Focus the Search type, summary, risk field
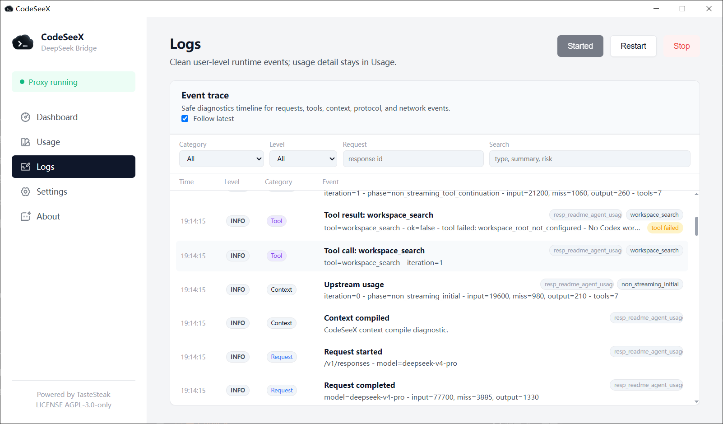The image size is (723, 424). pos(589,159)
